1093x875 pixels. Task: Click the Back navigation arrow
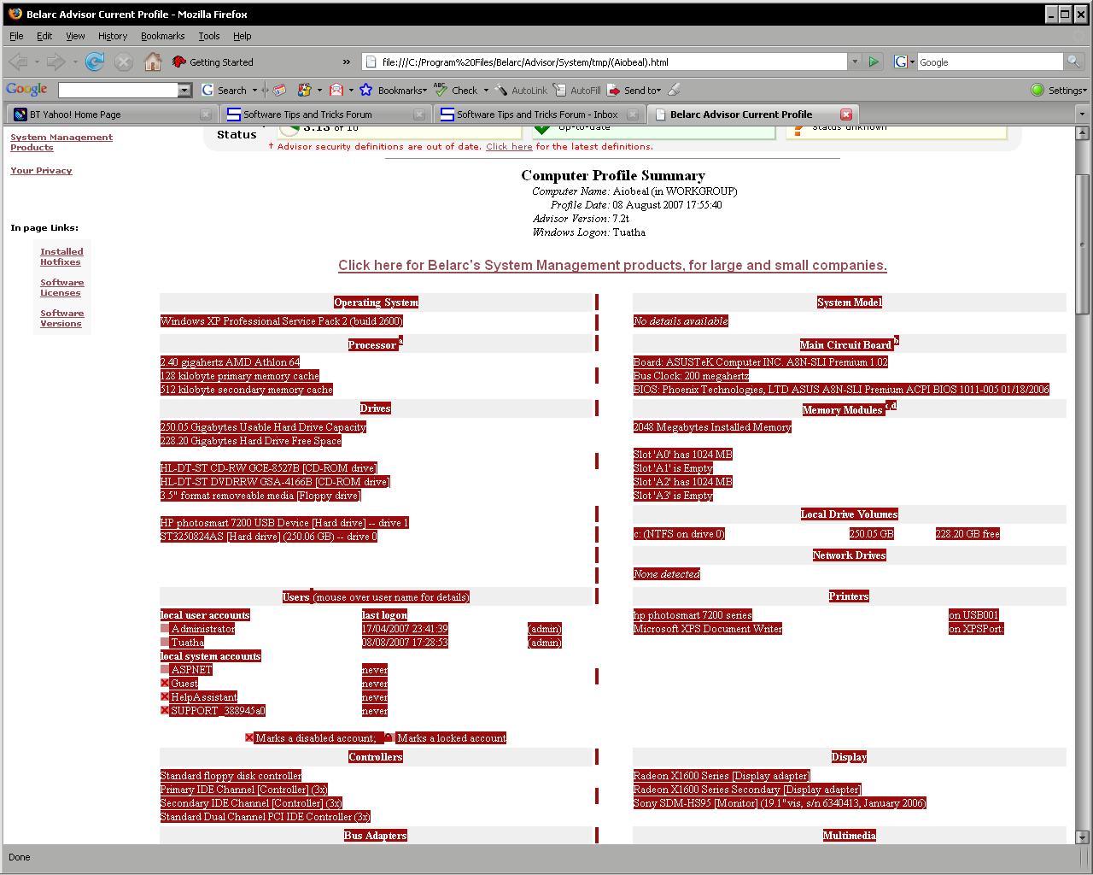tap(18, 62)
